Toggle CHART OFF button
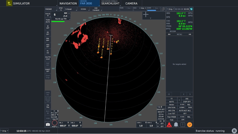The height and width of the screenshot is (134, 238). pyautogui.click(x=48, y=70)
